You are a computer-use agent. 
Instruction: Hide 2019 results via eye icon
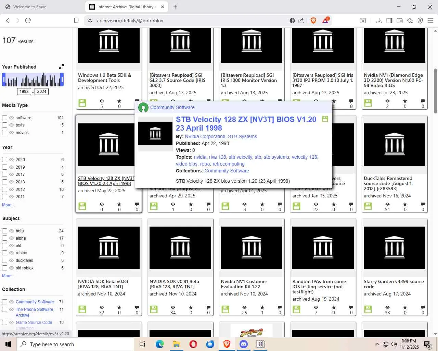pyautogui.click(x=12, y=167)
